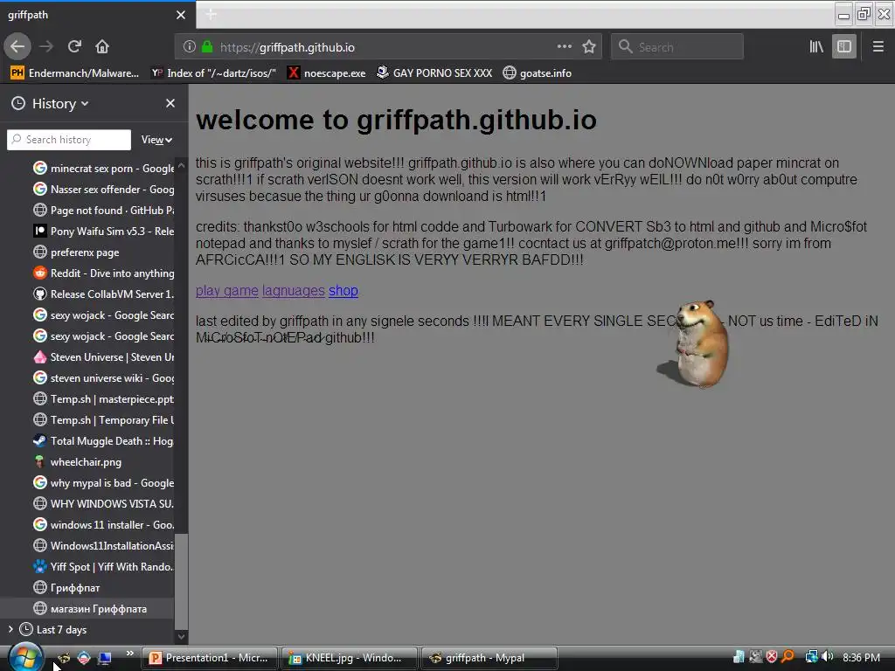
Task: Open Release CollabVM Server history entry
Action: pyautogui.click(x=103, y=294)
